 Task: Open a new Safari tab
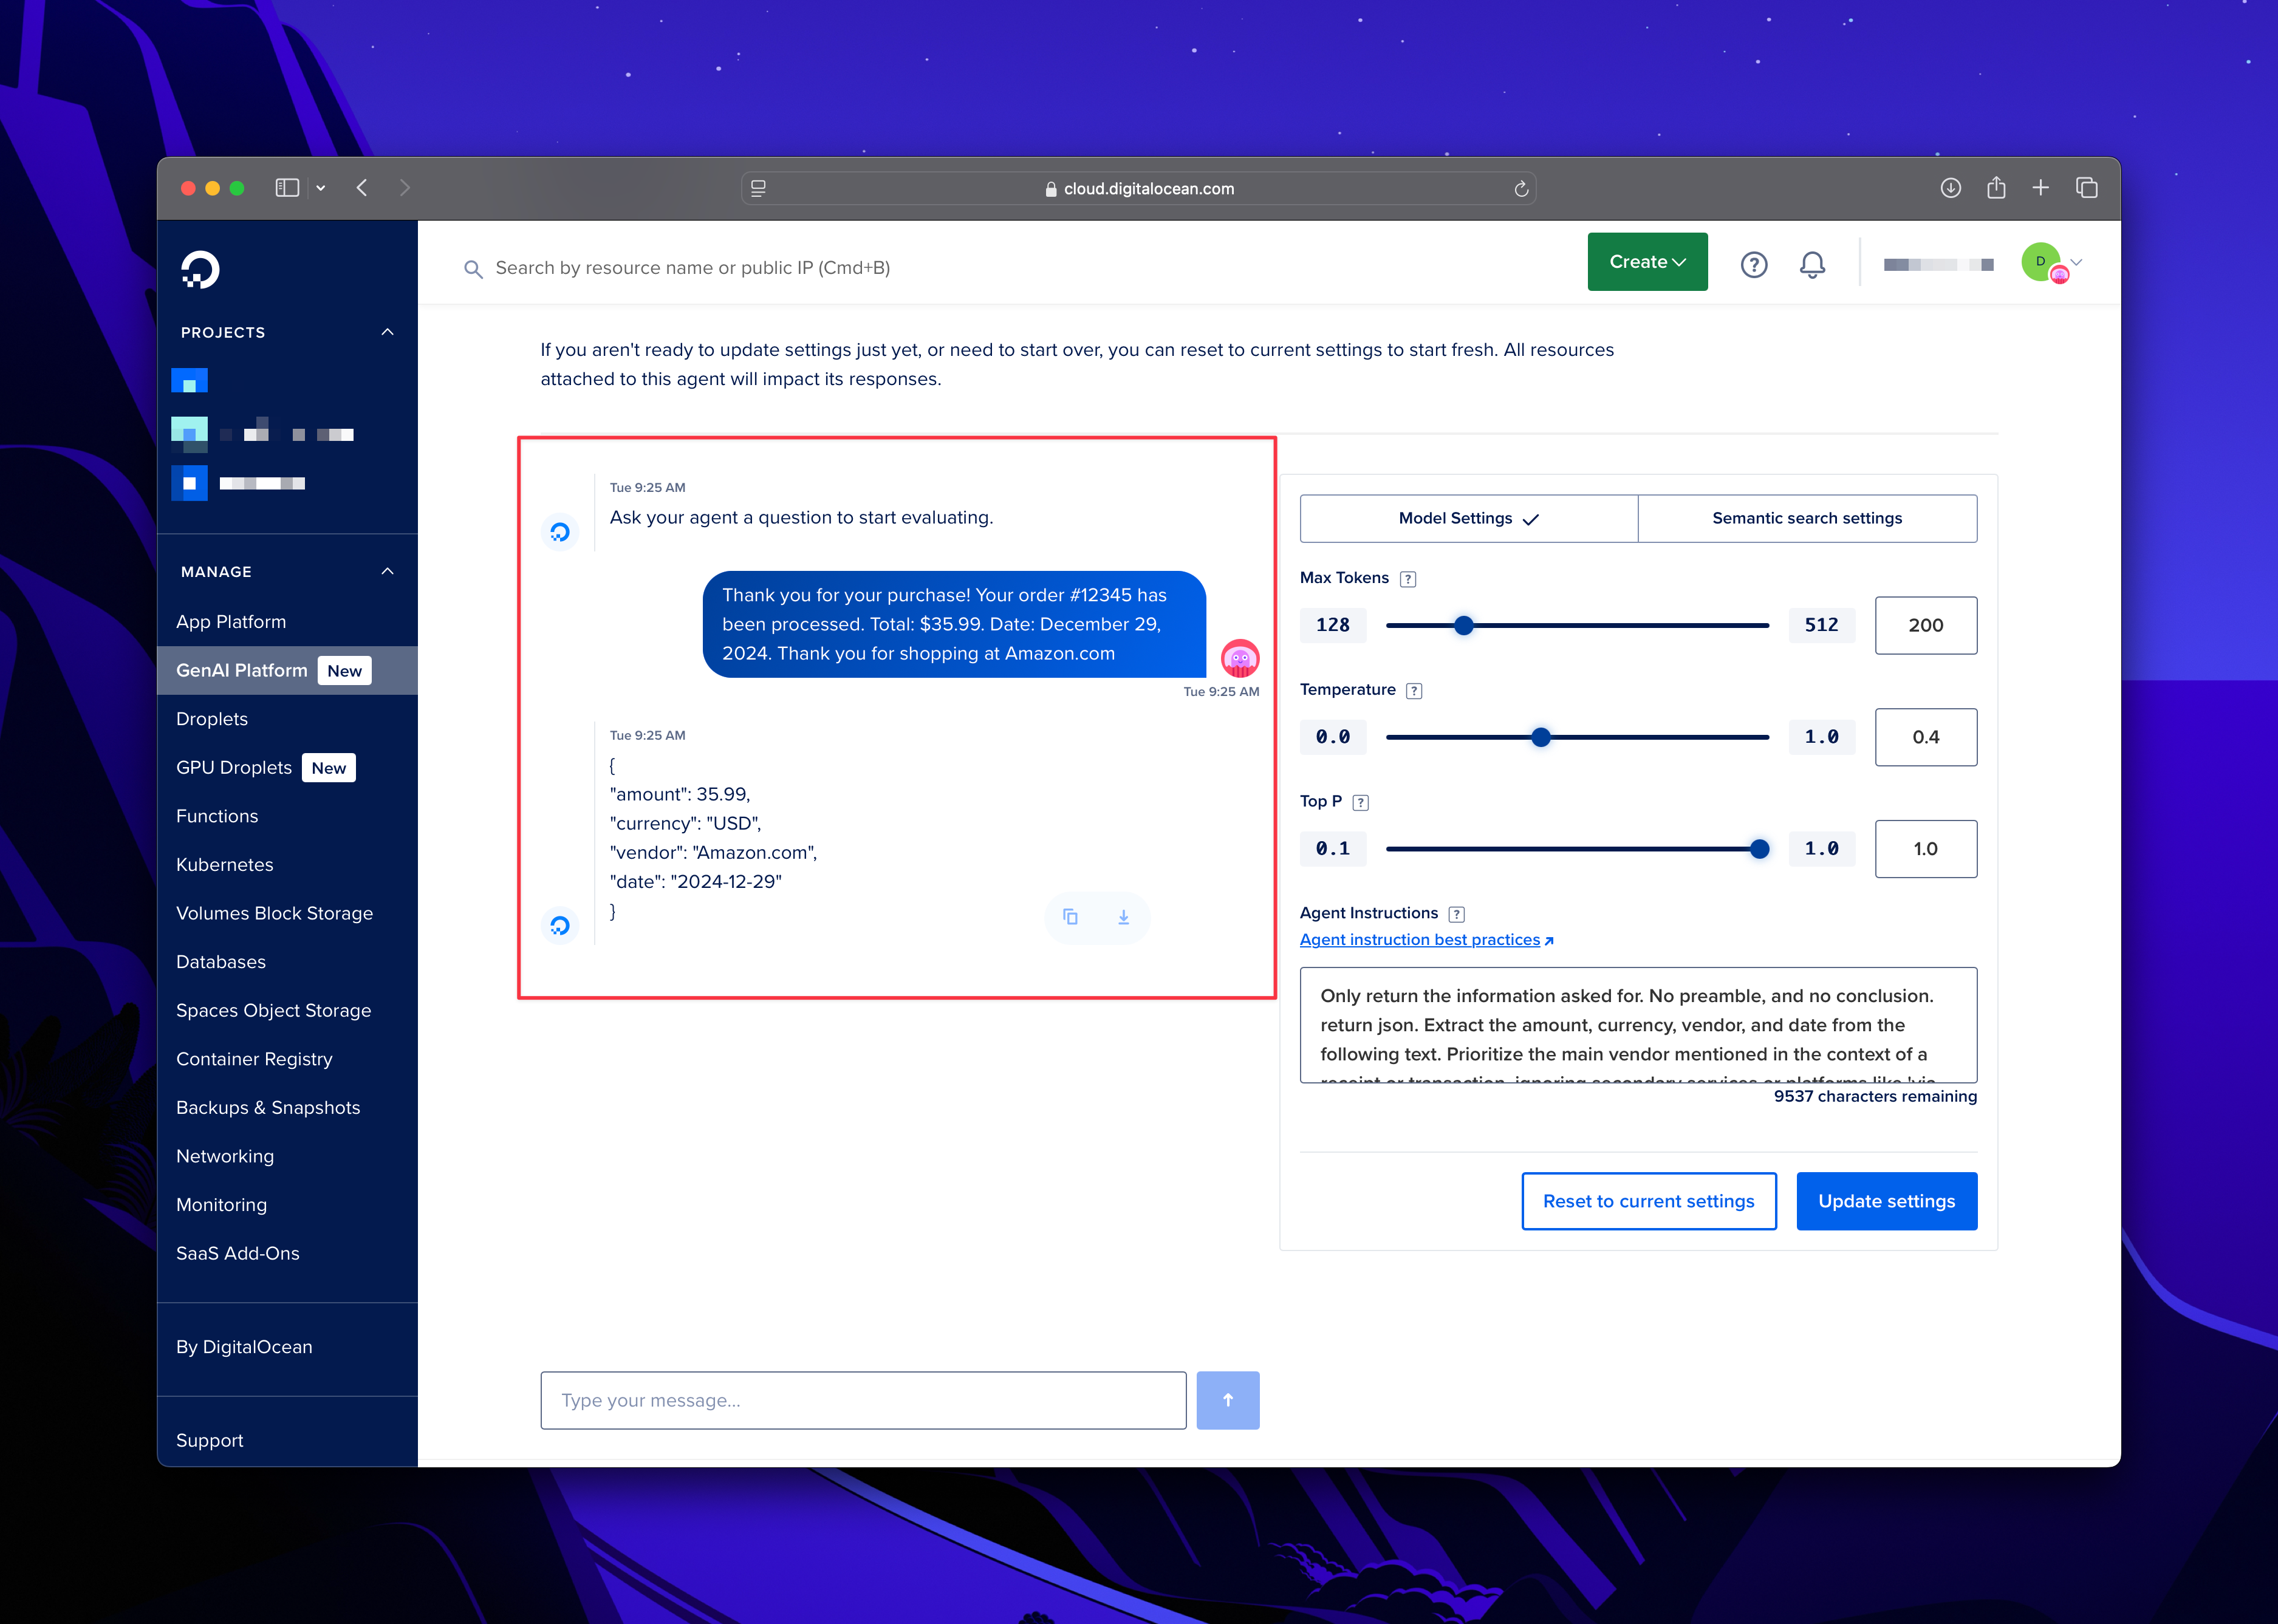pyautogui.click(x=2040, y=188)
